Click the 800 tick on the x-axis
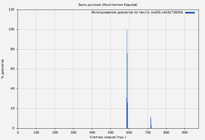The height and width of the screenshot is (140, 205). pos(166,132)
